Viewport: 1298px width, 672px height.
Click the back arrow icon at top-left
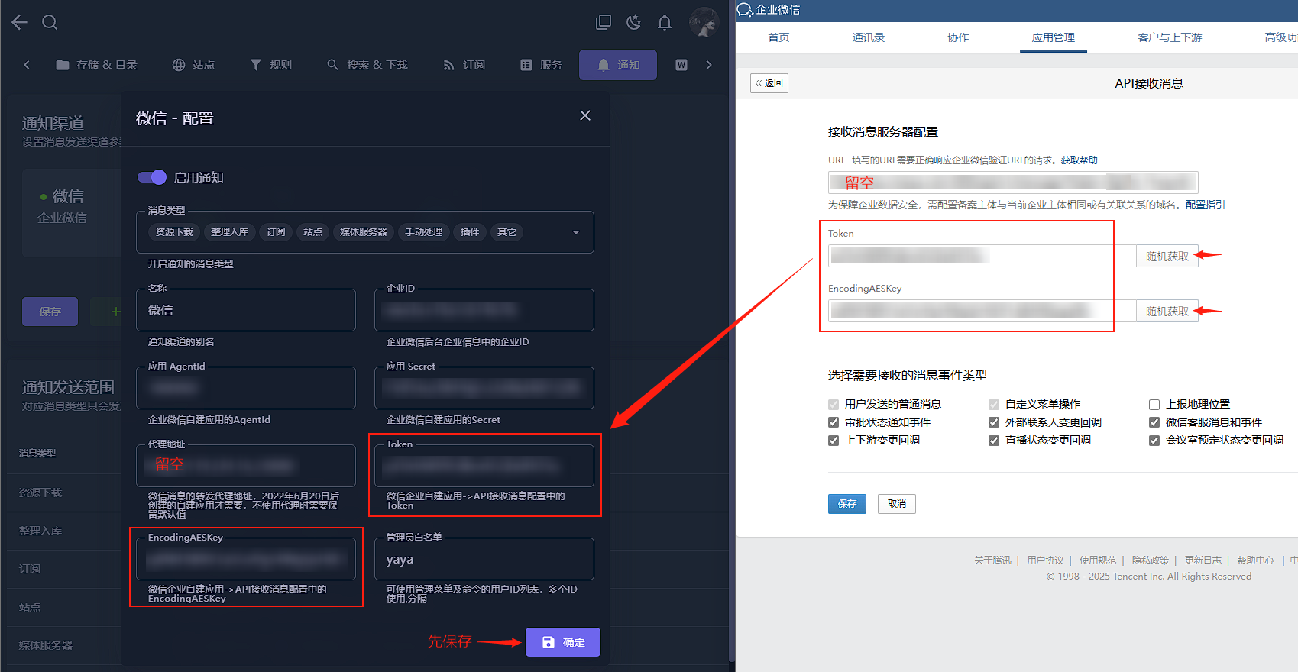(20, 22)
